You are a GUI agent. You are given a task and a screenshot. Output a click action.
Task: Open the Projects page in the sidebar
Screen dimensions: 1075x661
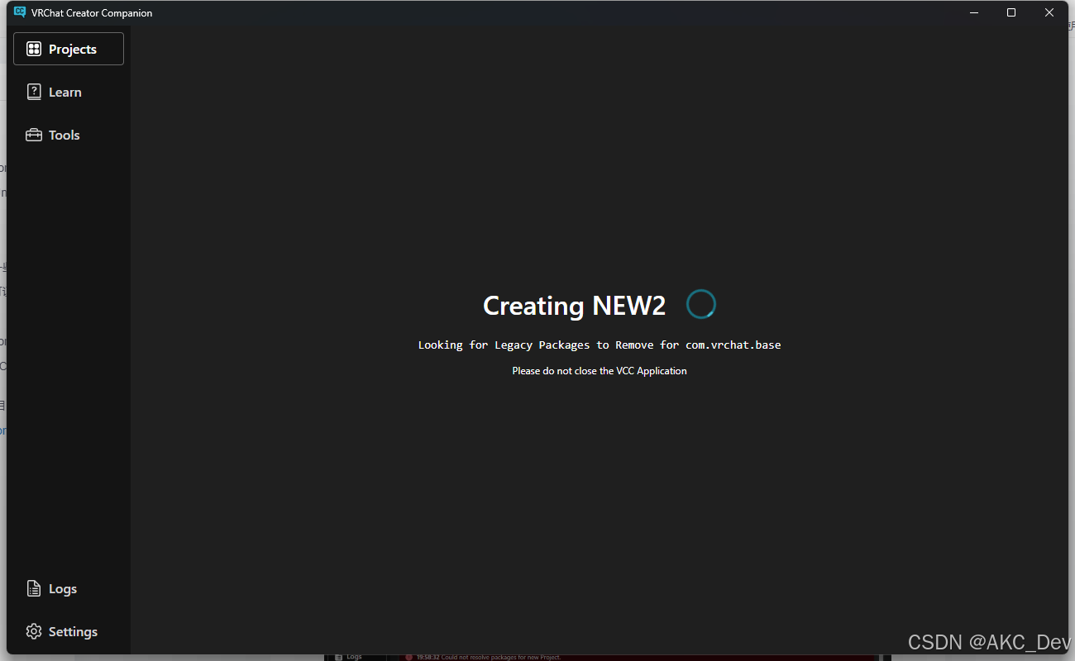point(69,49)
